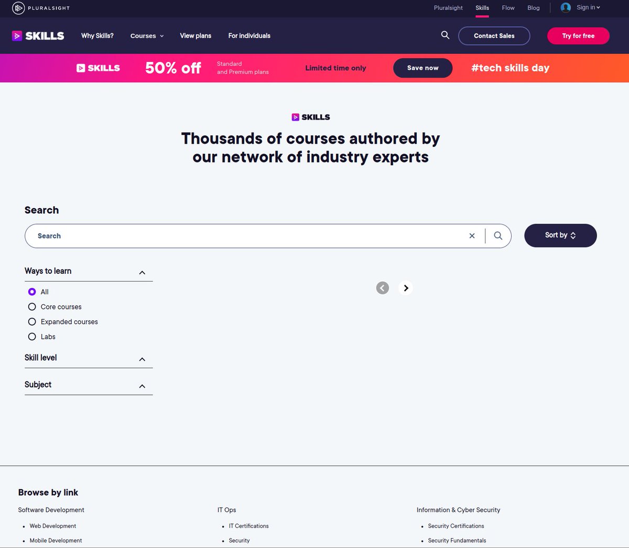Click Information & Cyber Security heading

[x=458, y=510]
